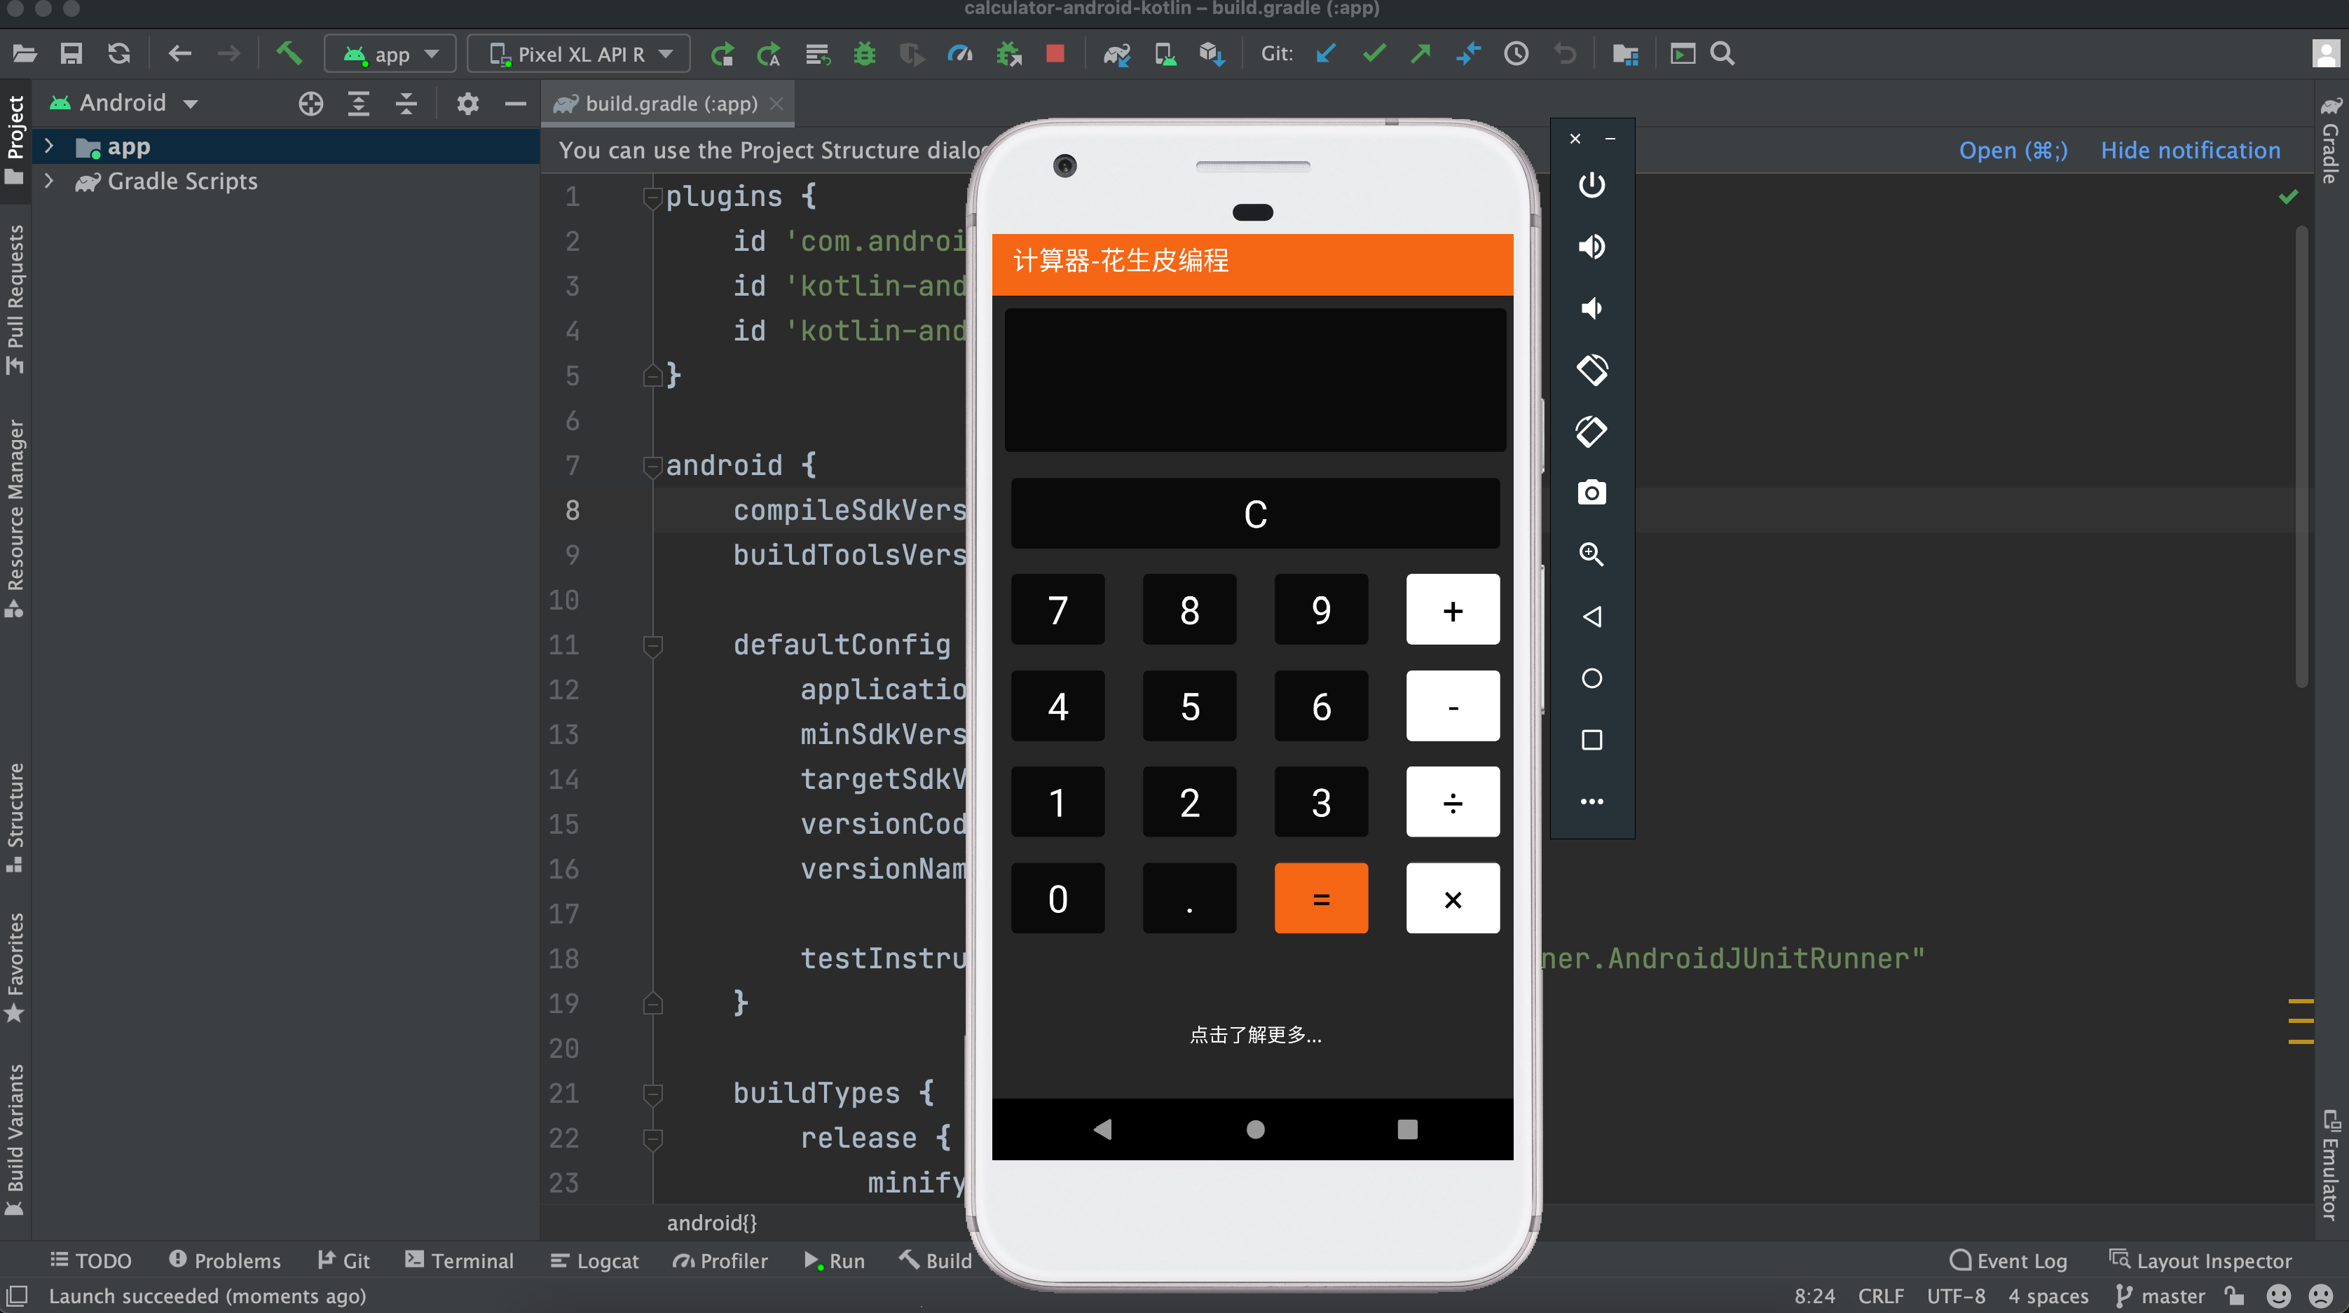This screenshot has width=2349, height=1313.
Task: Collapse the plugins block fold marker
Action: pos(652,196)
